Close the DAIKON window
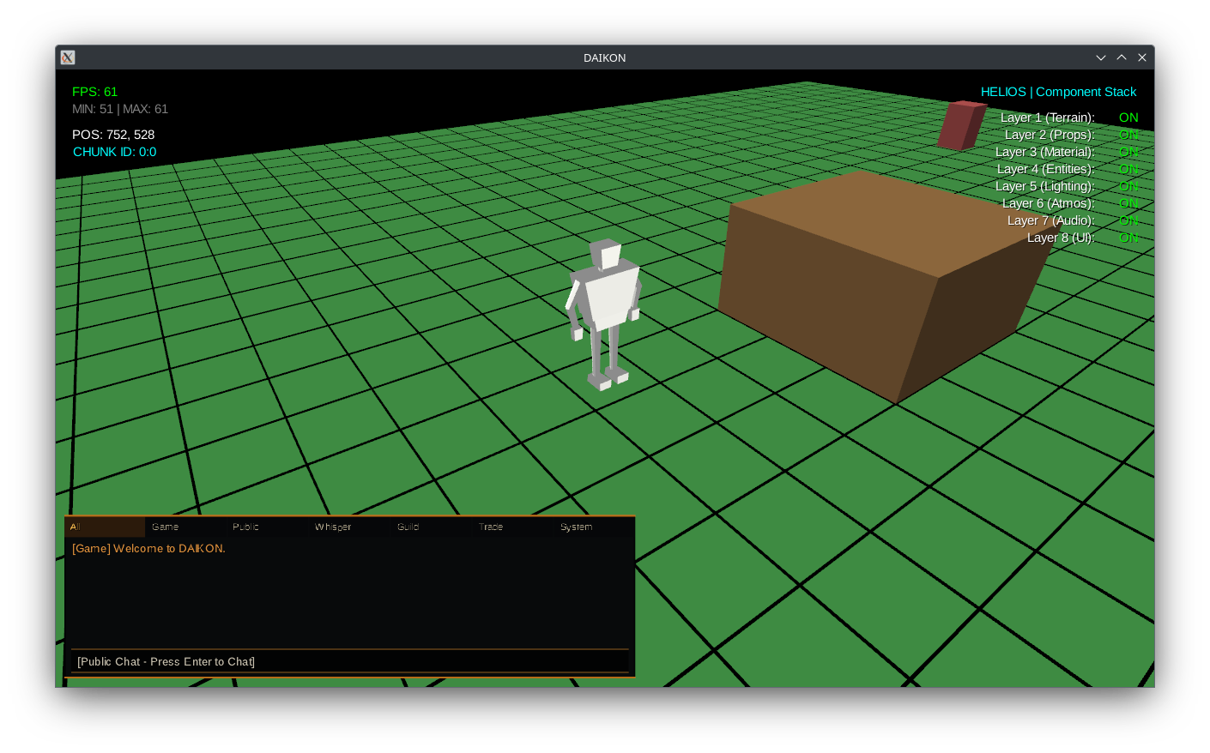 click(x=1142, y=57)
